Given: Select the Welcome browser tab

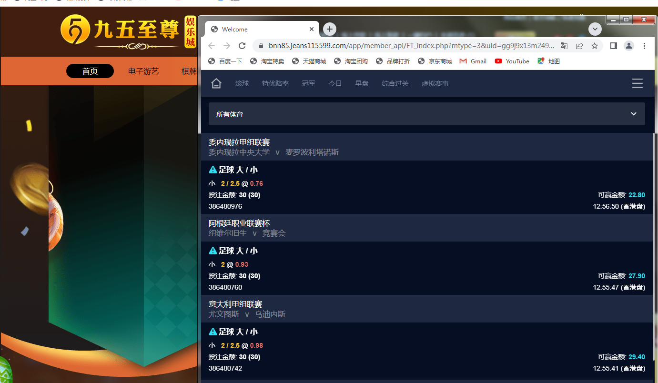Looking at the screenshot, I should tap(262, 29).
